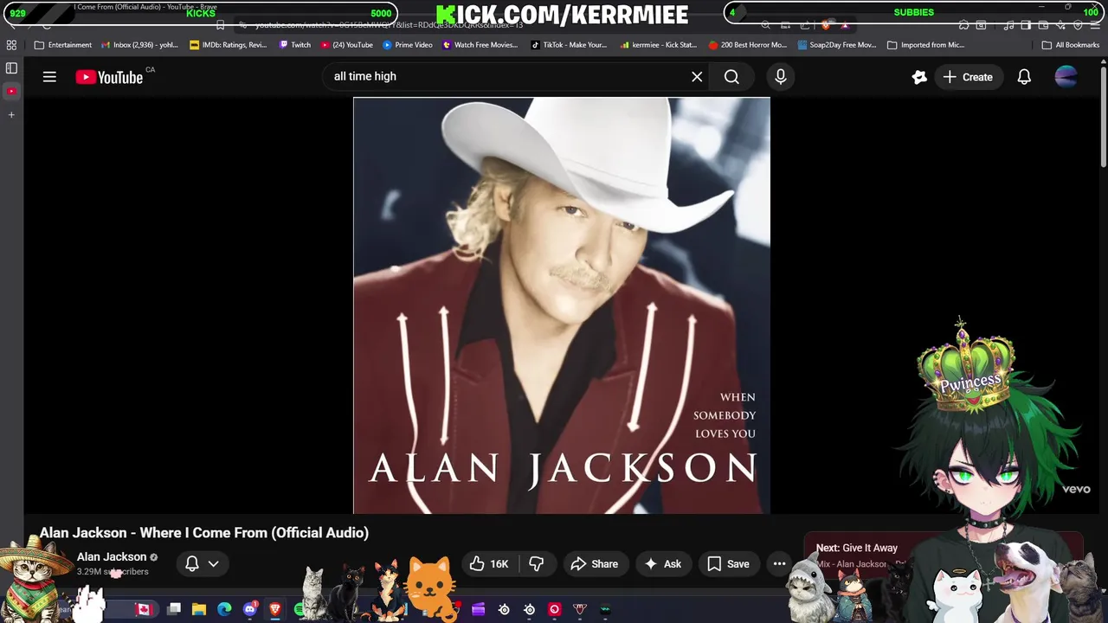1108x623 pixels.
Task: Open the Ask AI button
Action: [662, 564]
